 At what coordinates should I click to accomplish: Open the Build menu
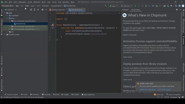coord(44,2)
